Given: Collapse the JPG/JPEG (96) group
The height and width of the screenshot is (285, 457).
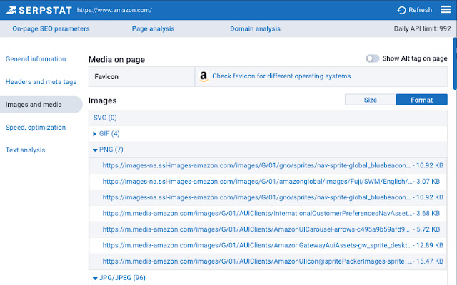Looking at the screenshot, I should [x=95, y=278].
